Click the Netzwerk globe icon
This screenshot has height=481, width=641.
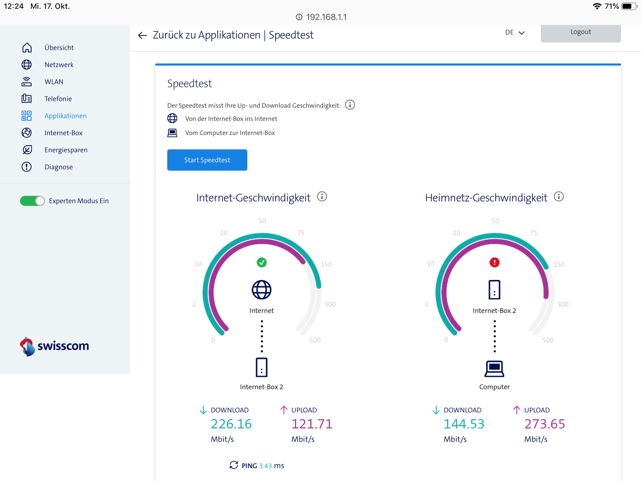(x=27, y=64)
